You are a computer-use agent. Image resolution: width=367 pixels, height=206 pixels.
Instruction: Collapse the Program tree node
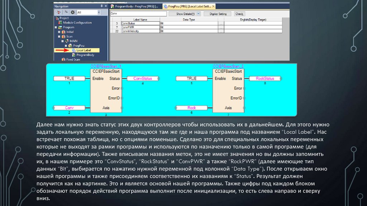tap(56, 27)
